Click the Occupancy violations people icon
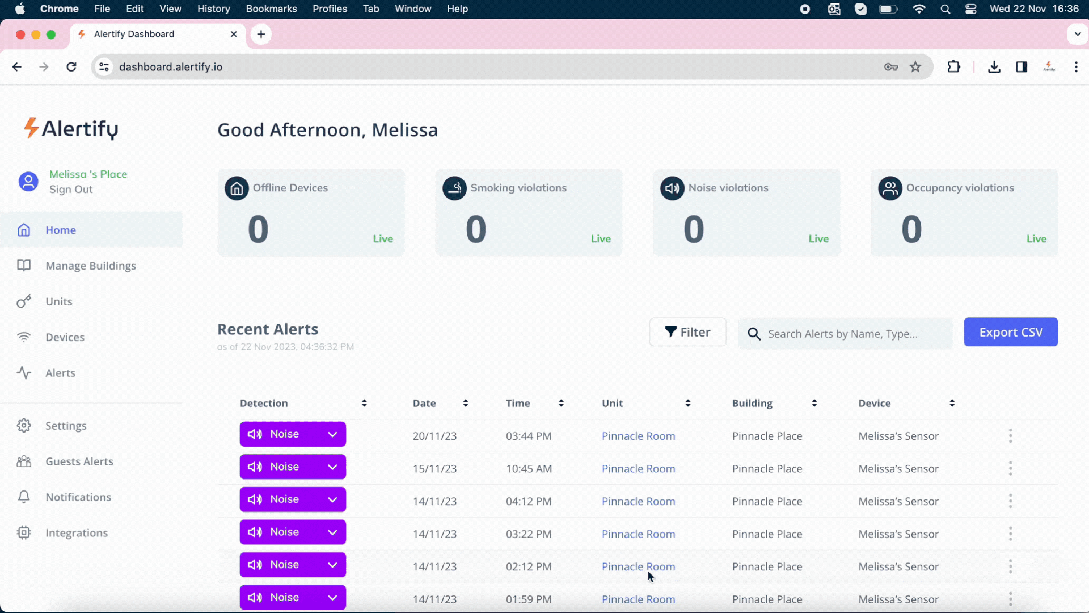 [890, 188]
